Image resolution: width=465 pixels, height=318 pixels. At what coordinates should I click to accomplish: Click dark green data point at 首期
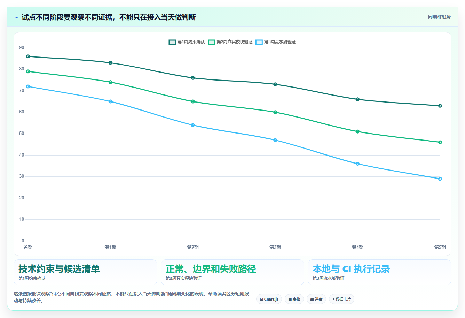(28, 56)
